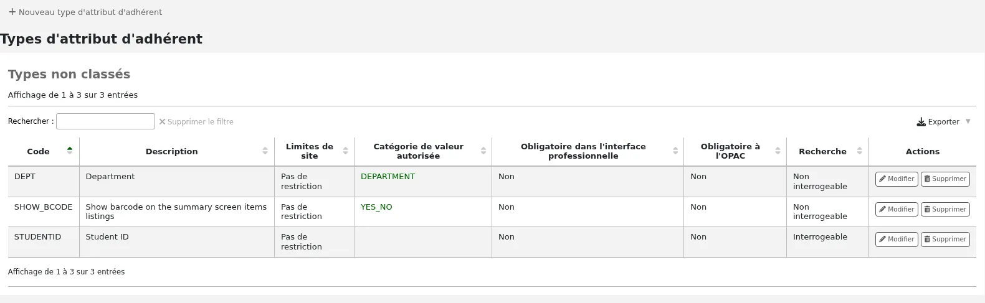Click Pas de restriction in SHOW_BCODE row

[302, 212]
